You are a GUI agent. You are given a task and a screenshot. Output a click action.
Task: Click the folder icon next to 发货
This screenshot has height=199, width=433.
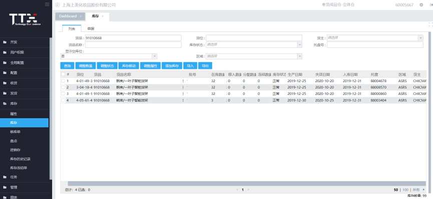point(5,93)
